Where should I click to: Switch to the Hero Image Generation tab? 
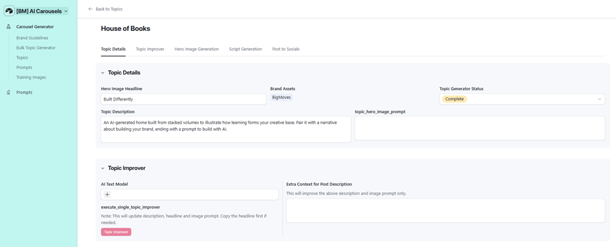(x=196, y=49)
